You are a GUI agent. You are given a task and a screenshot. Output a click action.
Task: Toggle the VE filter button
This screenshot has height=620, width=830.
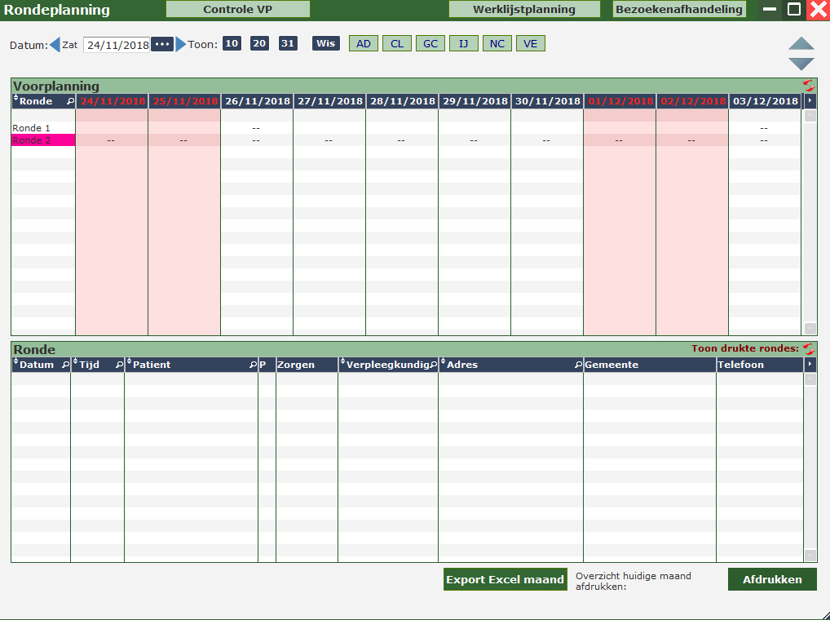pos(531,44)
